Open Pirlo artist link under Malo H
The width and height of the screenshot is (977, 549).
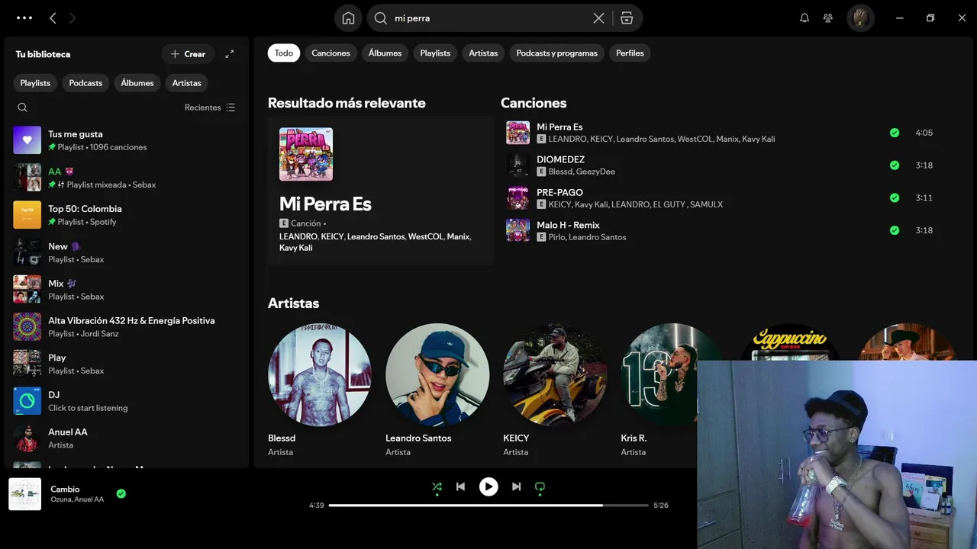pos(557,237)
